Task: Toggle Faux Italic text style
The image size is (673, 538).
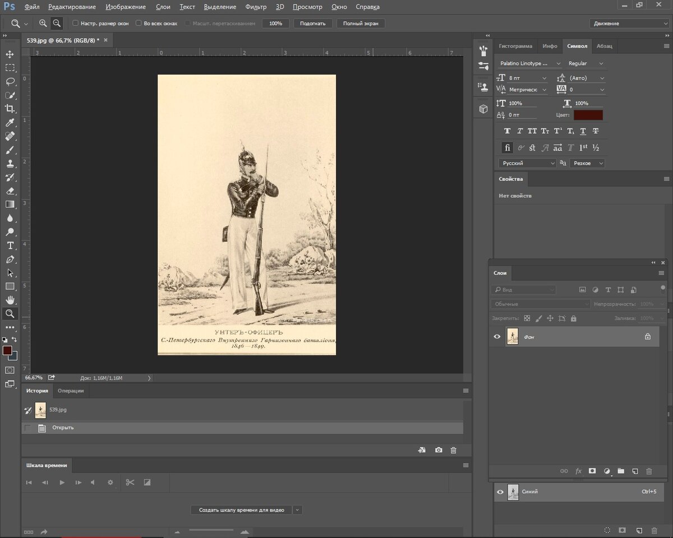Action: click(520, 131)
